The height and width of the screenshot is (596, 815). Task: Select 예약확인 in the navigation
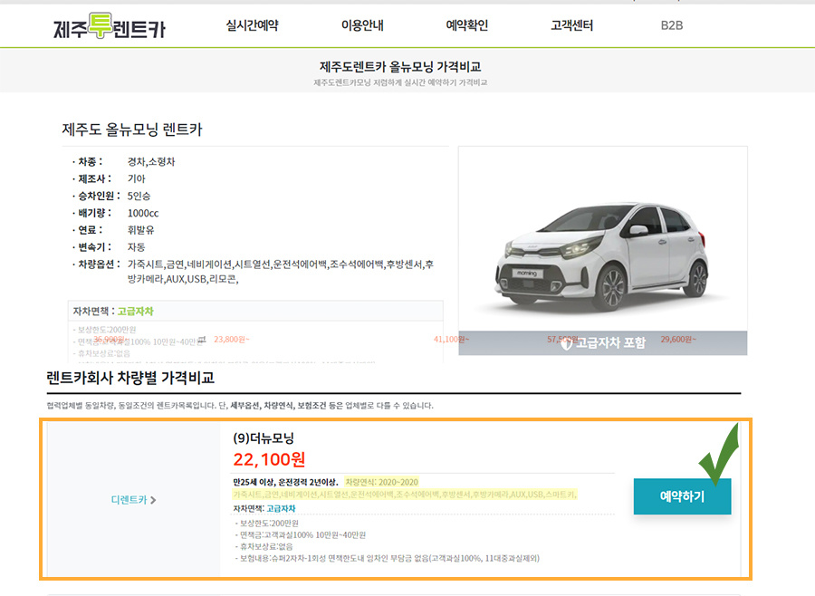click(466, 25)
